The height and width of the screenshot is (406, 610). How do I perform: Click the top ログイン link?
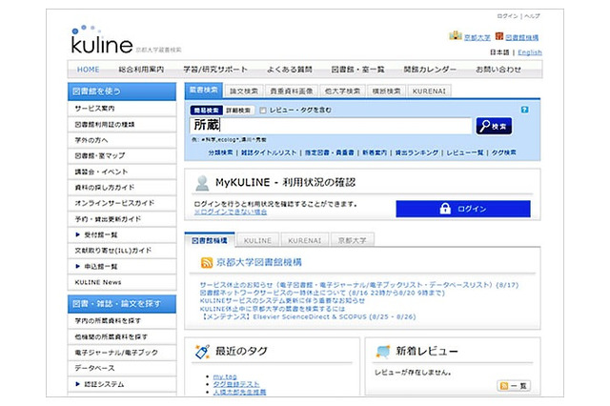[507, 16]
